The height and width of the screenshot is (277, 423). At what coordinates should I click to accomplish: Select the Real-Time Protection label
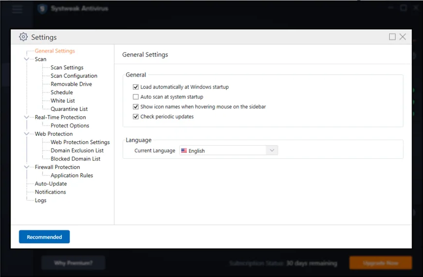point(60,117)
